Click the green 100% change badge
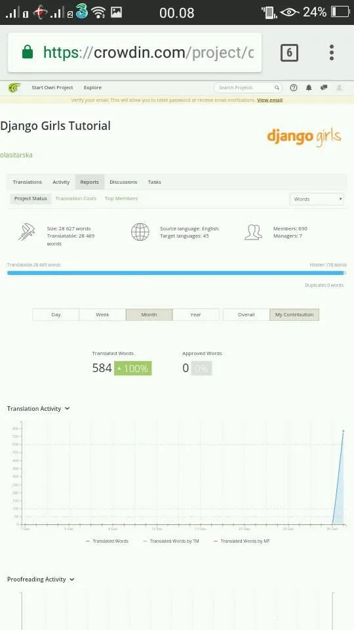 click(133, 368)
